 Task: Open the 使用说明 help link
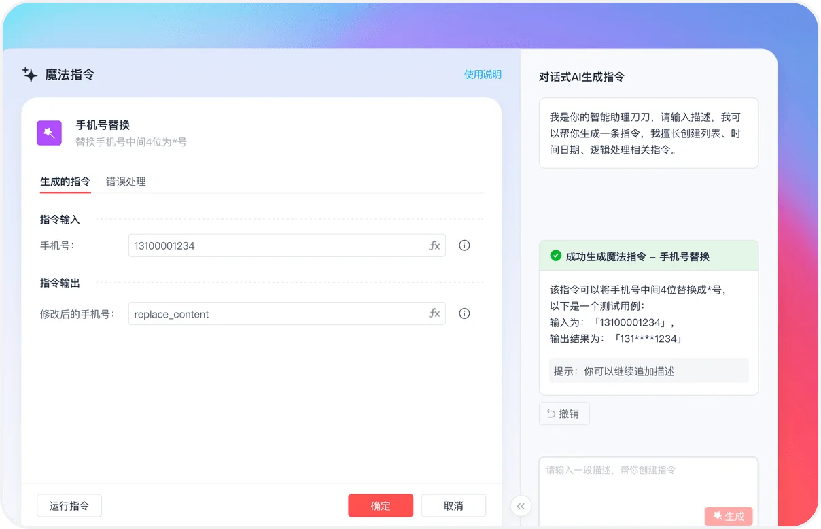click(x=483, y=75)
